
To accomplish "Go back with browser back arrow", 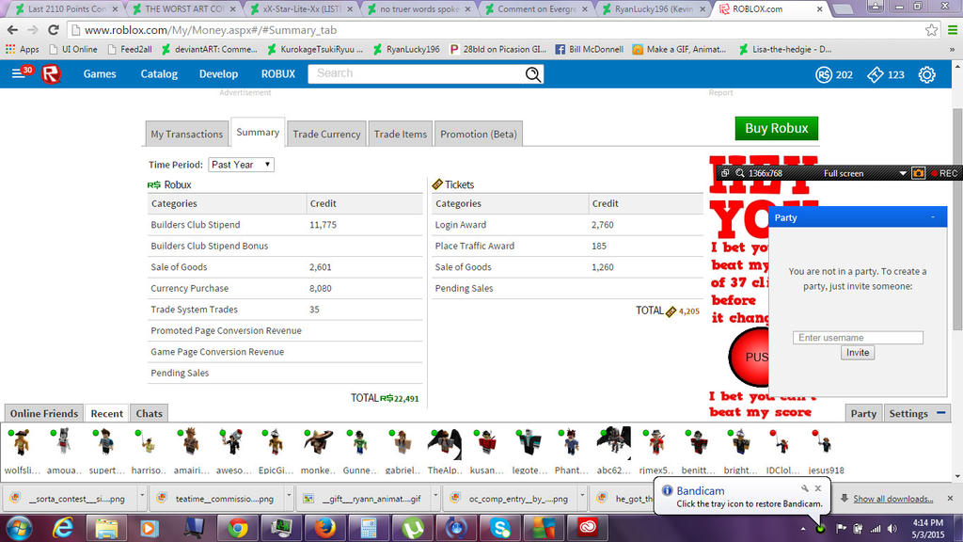I will (x=12, y=29).
